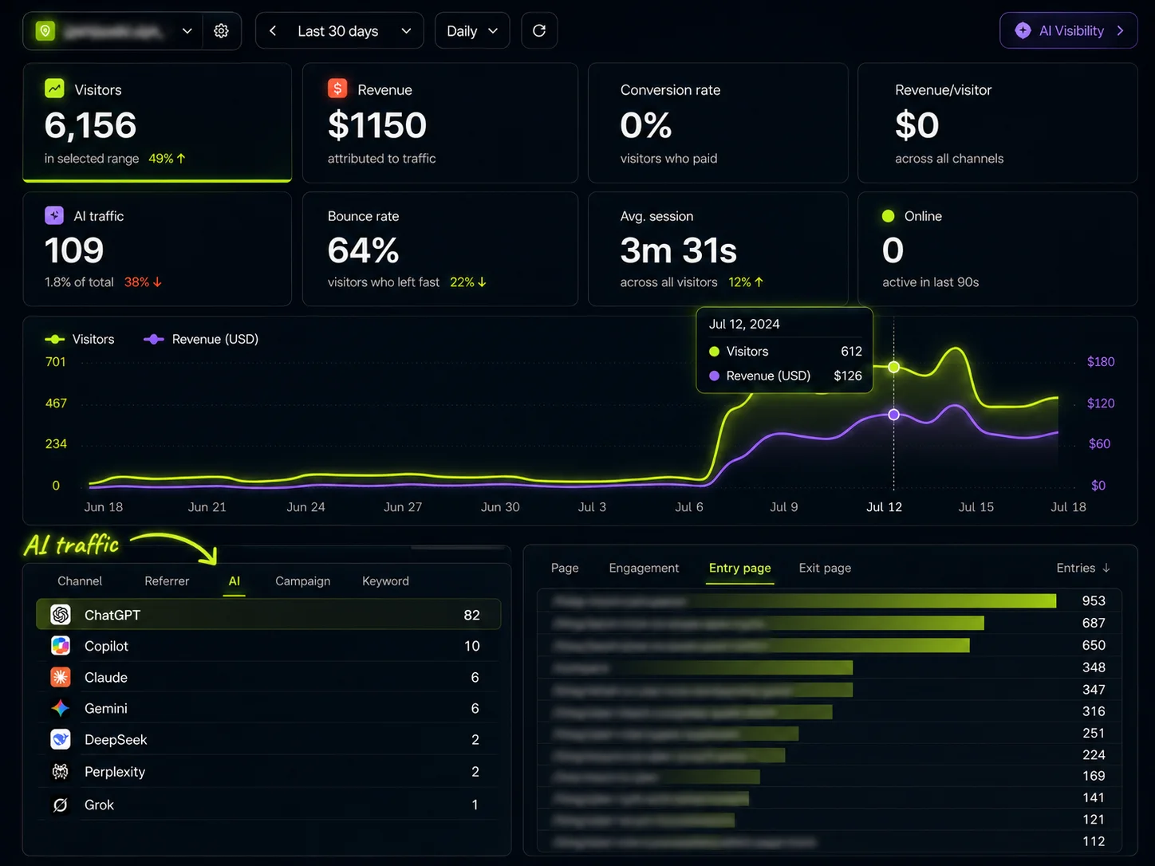
Task: Select the ChatGPT row with 82 visits
Action: (x=269, y=615)
